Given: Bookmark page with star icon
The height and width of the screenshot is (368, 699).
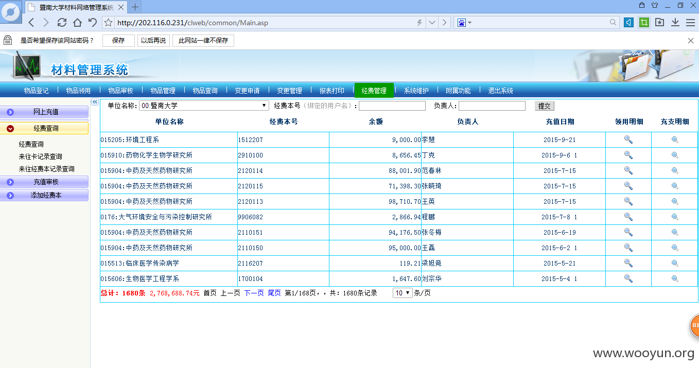Looking at the screenshot, I should point(108,23).
